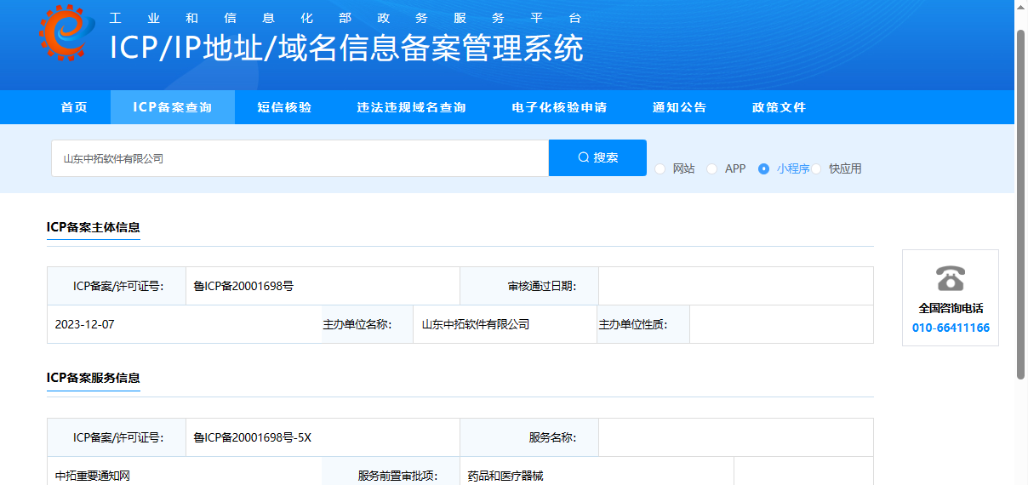Open the 政策文件 tab
The image size is (1028, 485).
coord(779,107)
